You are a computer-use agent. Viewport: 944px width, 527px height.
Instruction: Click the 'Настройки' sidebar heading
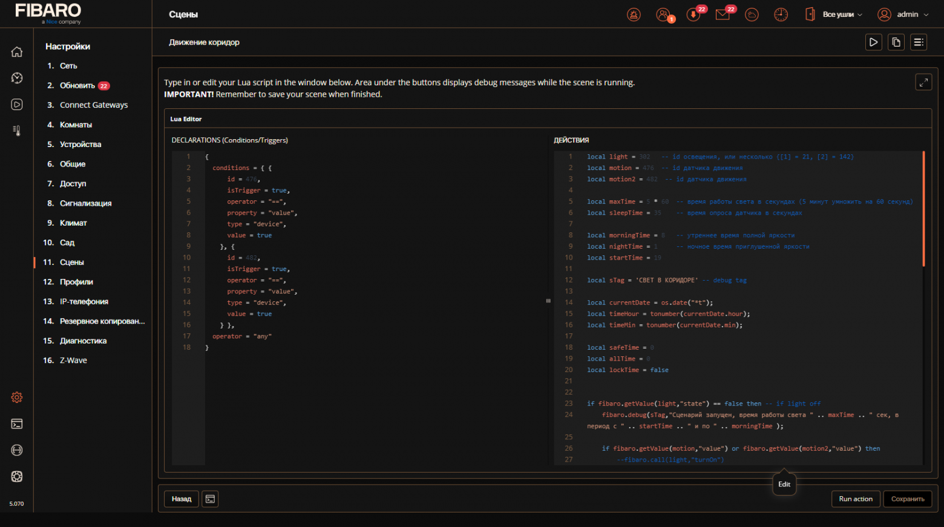tap(68, 47)
